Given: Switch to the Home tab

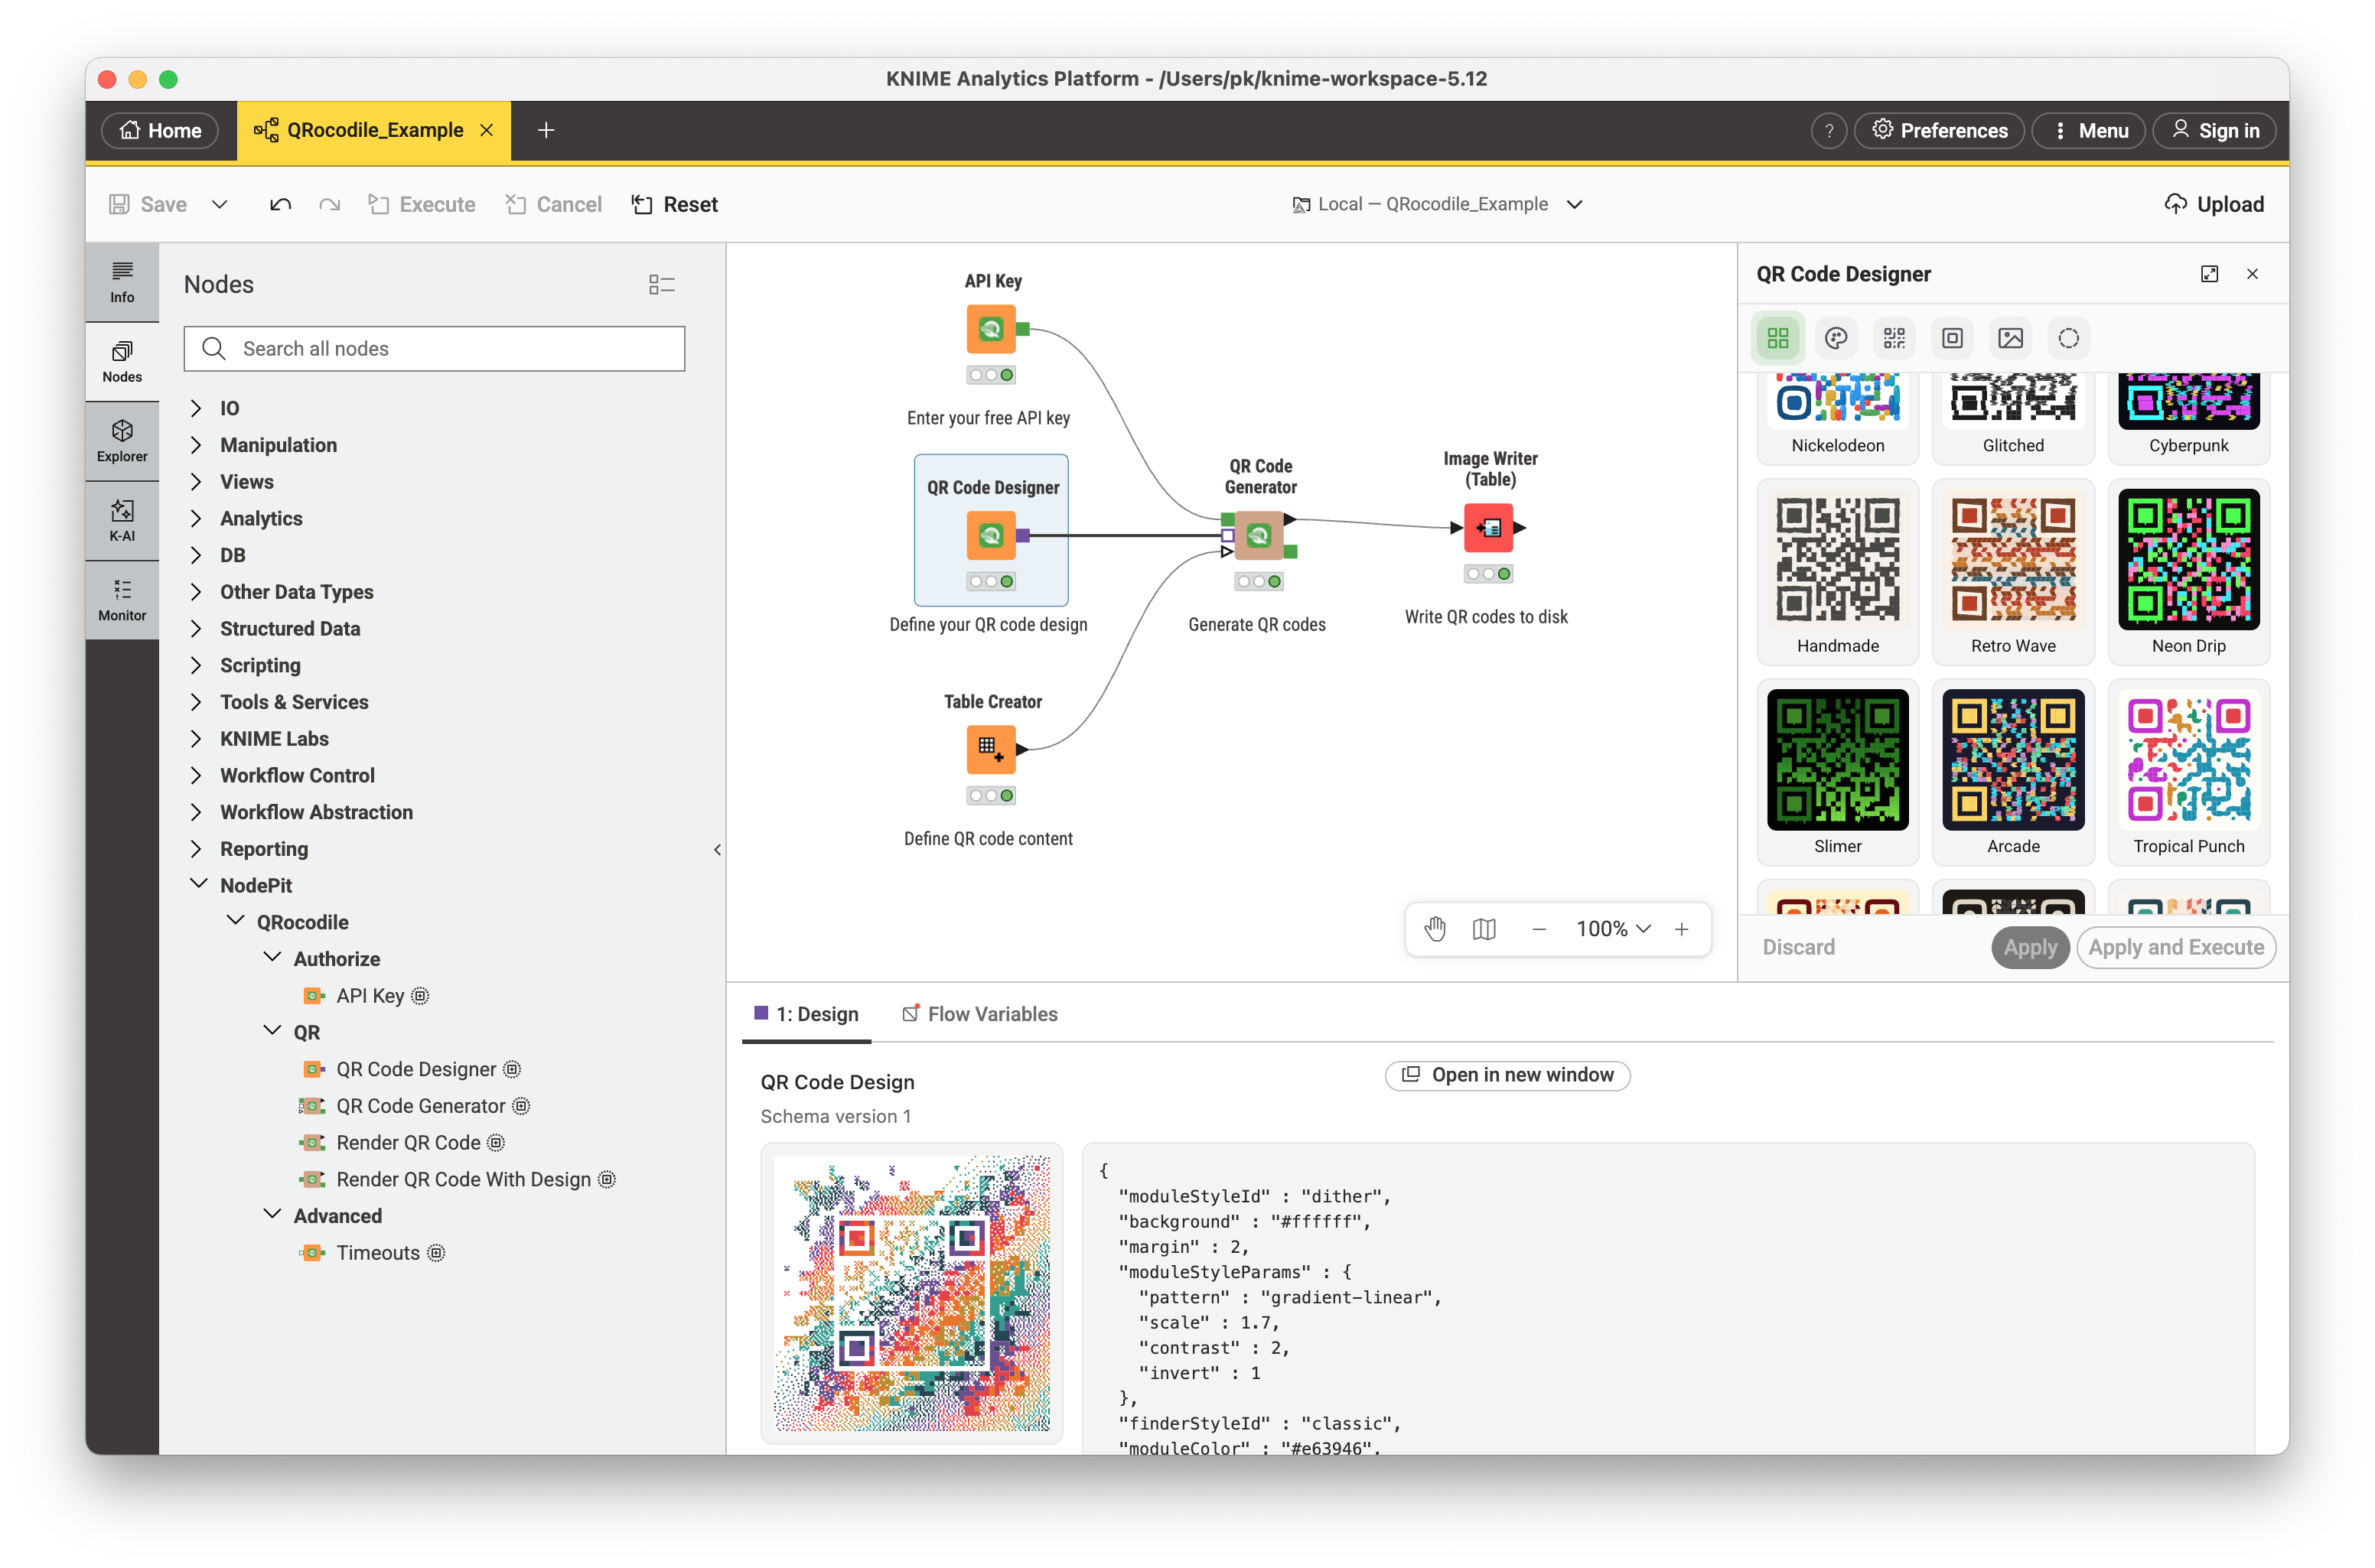Looking at the screenshot, I should point(160,131).
